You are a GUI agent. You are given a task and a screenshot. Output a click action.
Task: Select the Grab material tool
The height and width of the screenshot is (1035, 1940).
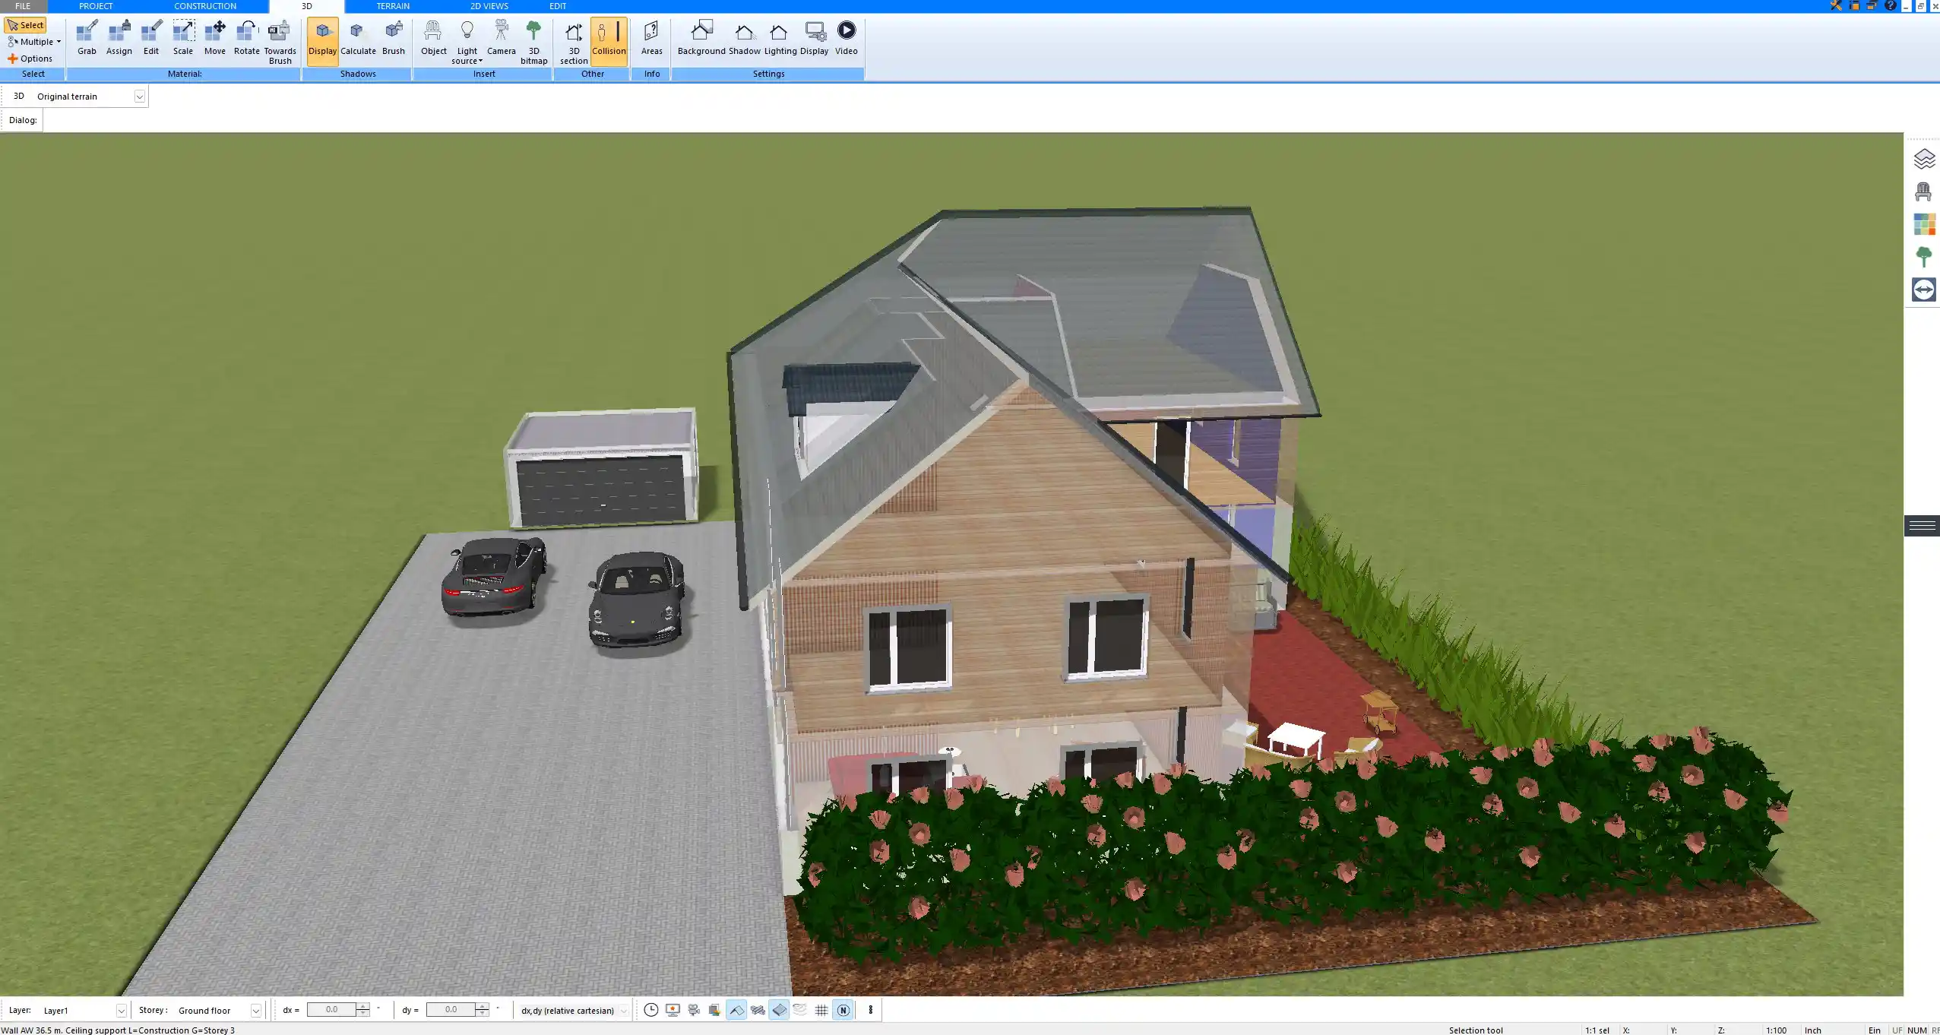pyautogui.click(x=87, y=38)
